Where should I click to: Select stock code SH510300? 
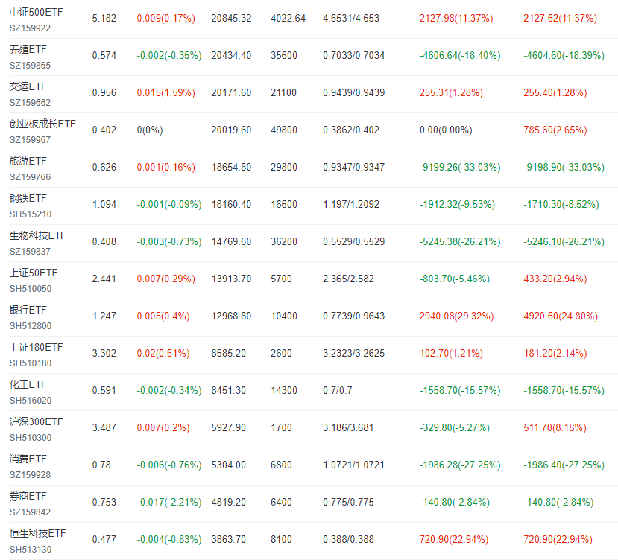tap(31, 438)
